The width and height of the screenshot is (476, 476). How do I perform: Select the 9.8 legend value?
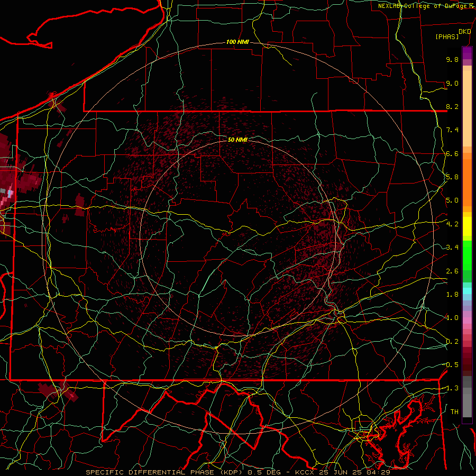[x=452, y=59]
